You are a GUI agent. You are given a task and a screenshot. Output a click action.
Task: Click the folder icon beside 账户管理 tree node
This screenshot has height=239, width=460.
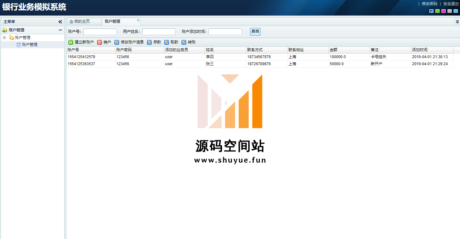tap(11, 38)
